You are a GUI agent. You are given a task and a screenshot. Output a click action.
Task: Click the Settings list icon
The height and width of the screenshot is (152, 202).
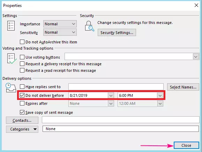(11, 26)
